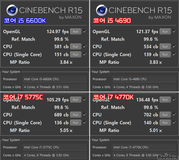The height and width of the screenshot is (160, 179).
Task: Click Processor field showing Intel Core i5-4690 CPU
Action: [144, 79]
